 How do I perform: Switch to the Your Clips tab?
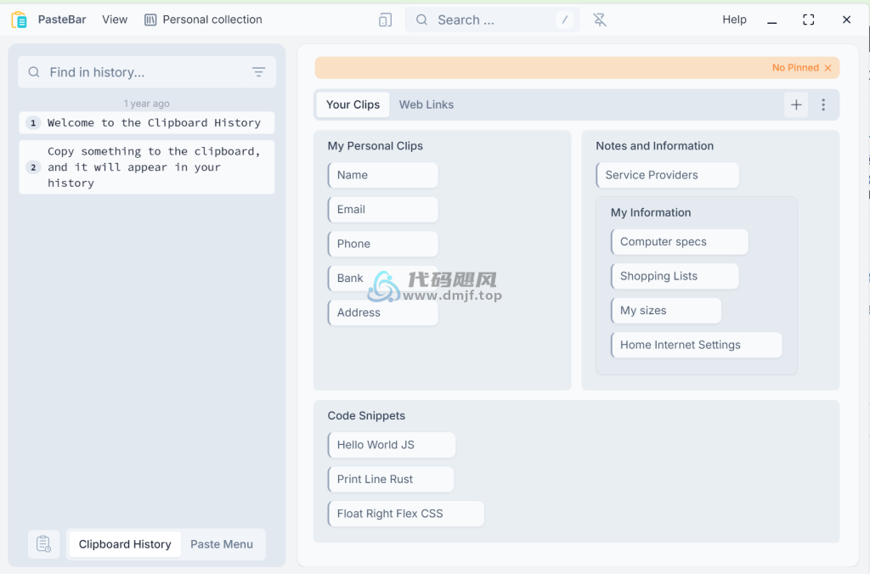click(x=353, y=104)
